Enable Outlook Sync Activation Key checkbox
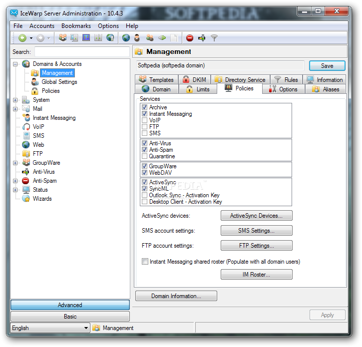The width and height of the screenshot is (362, 347). pyautogui.click(x=144, y=195)
